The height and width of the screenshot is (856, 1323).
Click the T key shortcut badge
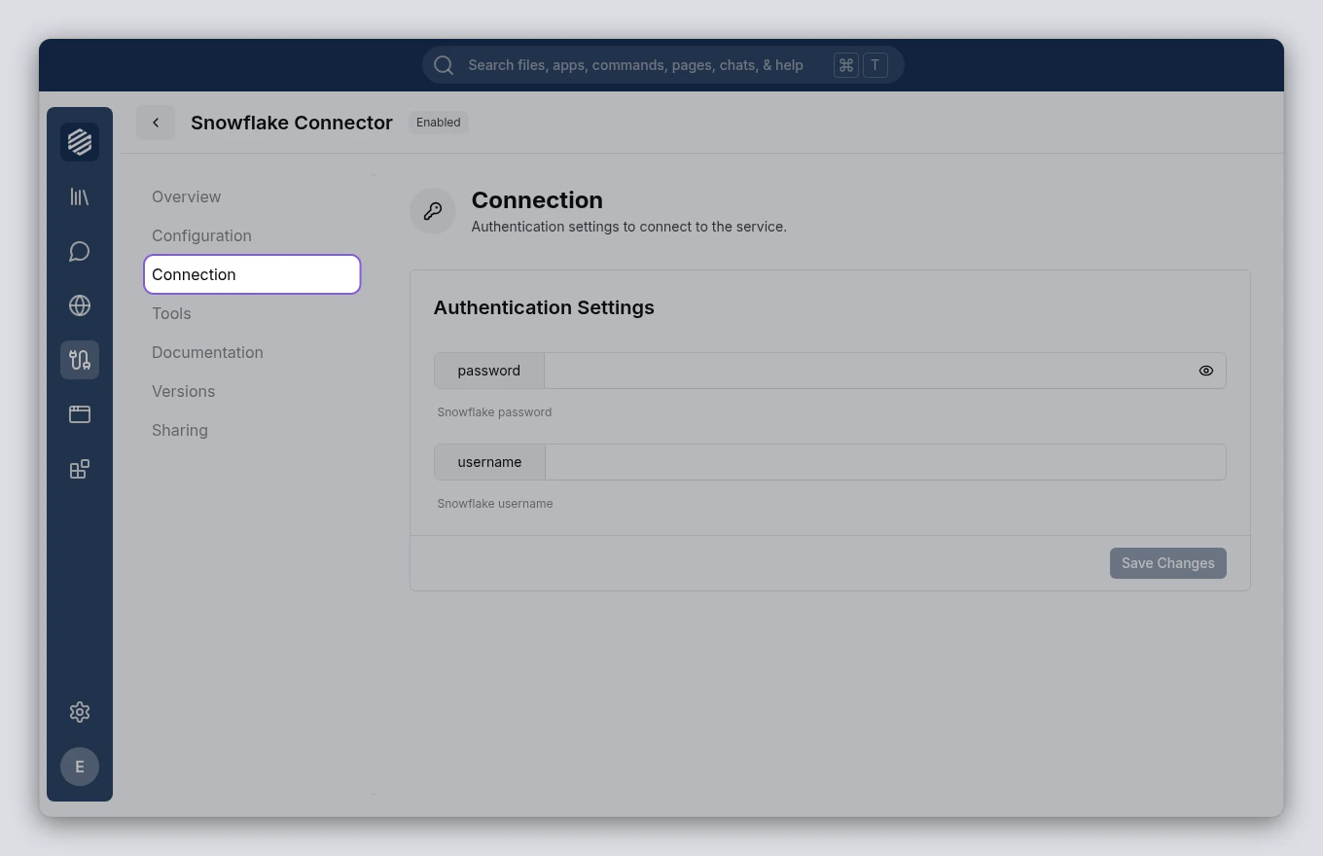point(875,65)
